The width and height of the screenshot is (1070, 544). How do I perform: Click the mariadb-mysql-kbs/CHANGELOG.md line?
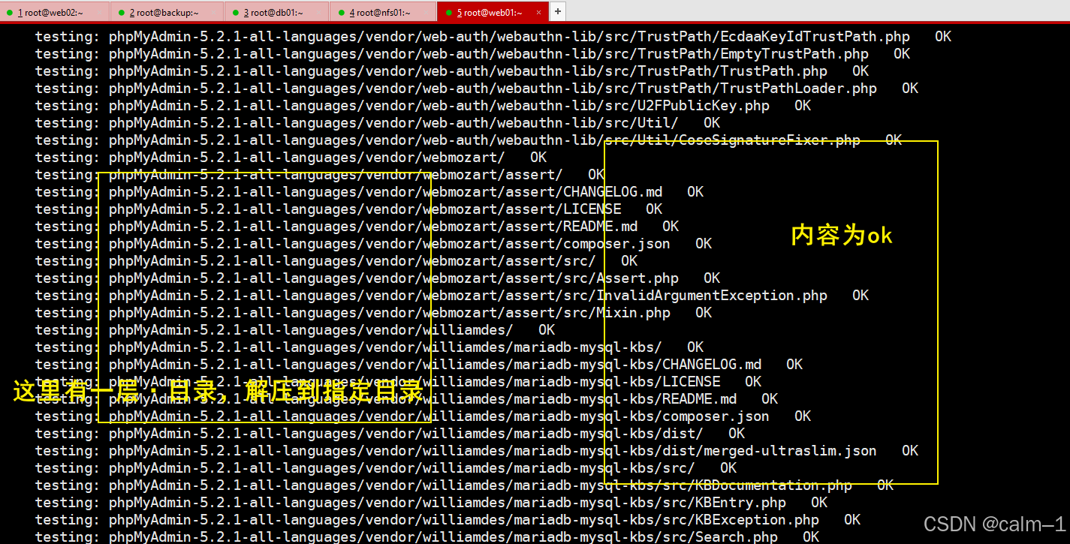418,364
